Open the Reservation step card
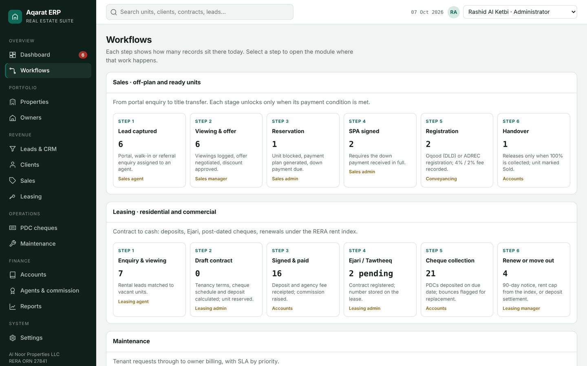587x366 pixels. coord(303,150)
